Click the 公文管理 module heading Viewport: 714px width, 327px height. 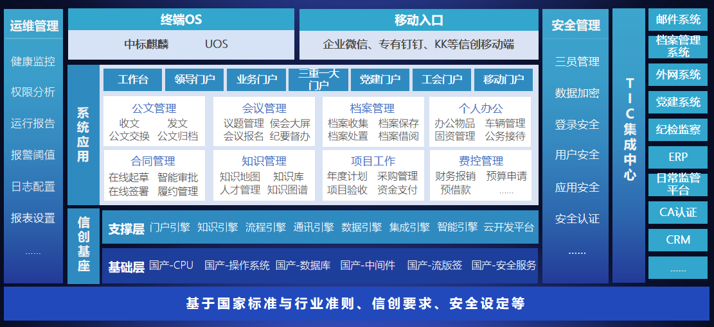pos(154,108)
